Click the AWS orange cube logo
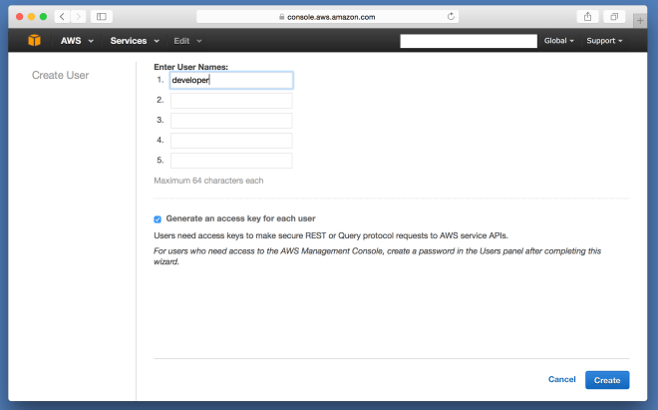 34,41
